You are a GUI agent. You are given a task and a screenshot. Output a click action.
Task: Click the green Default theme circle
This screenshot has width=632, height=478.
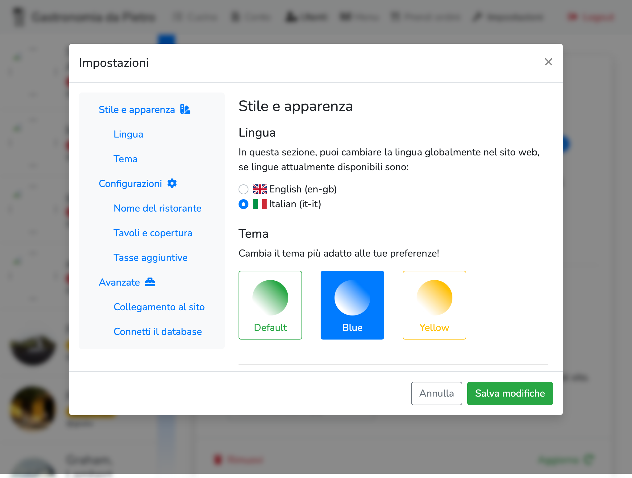pos(270,298)
